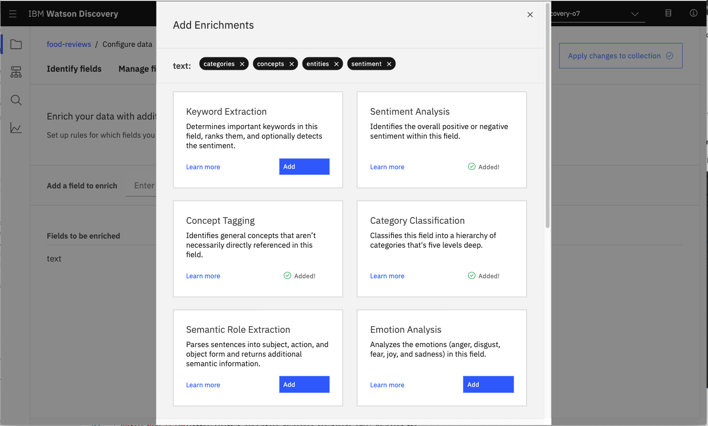
Task: Open the environment details icon in header
Action: 668,13
